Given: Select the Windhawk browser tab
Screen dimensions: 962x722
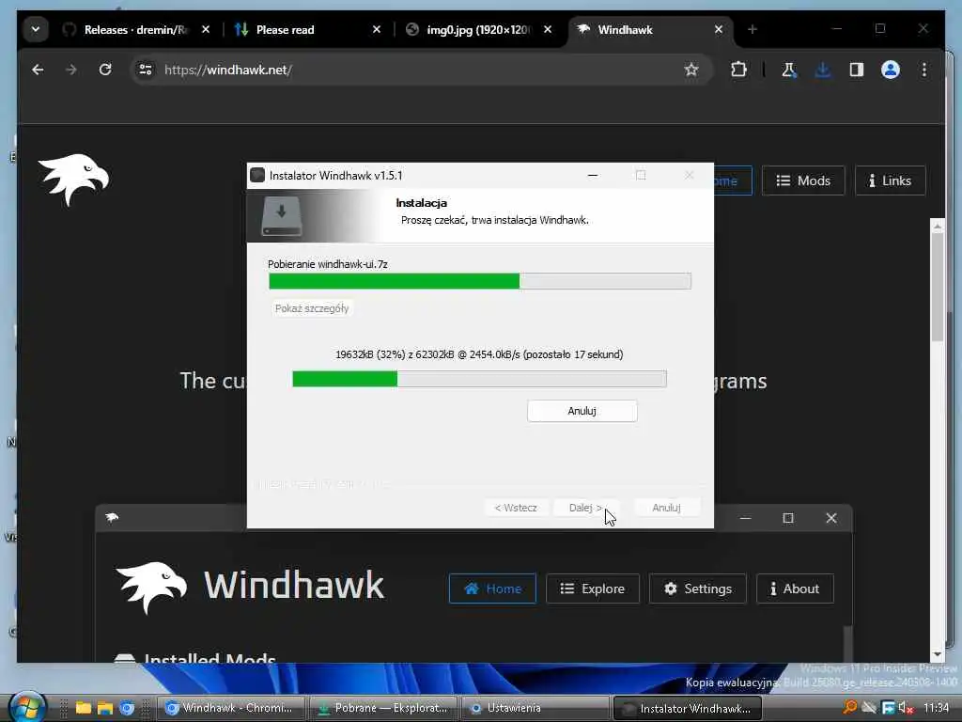Looking at the screenshot, I should (625, 29).
